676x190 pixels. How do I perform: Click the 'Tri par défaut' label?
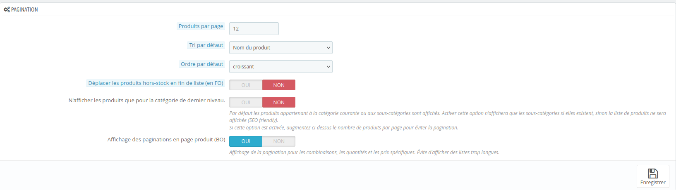(x=206, y=45)
